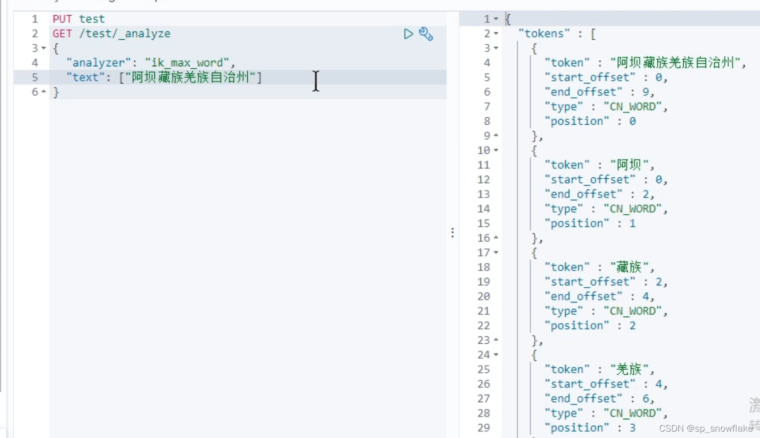760x438 pixels.
Task: Click the "阿坝" token value in response
Action: (x=629, y=165)
